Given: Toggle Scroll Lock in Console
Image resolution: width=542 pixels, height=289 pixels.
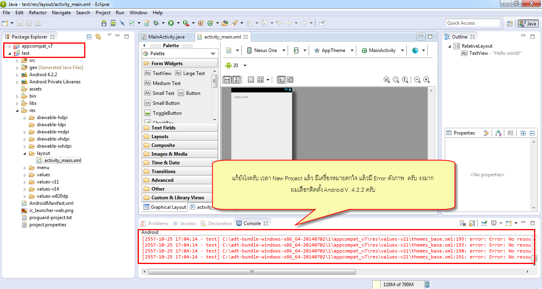Looking at the screenshot, I should tap(472, 223).
